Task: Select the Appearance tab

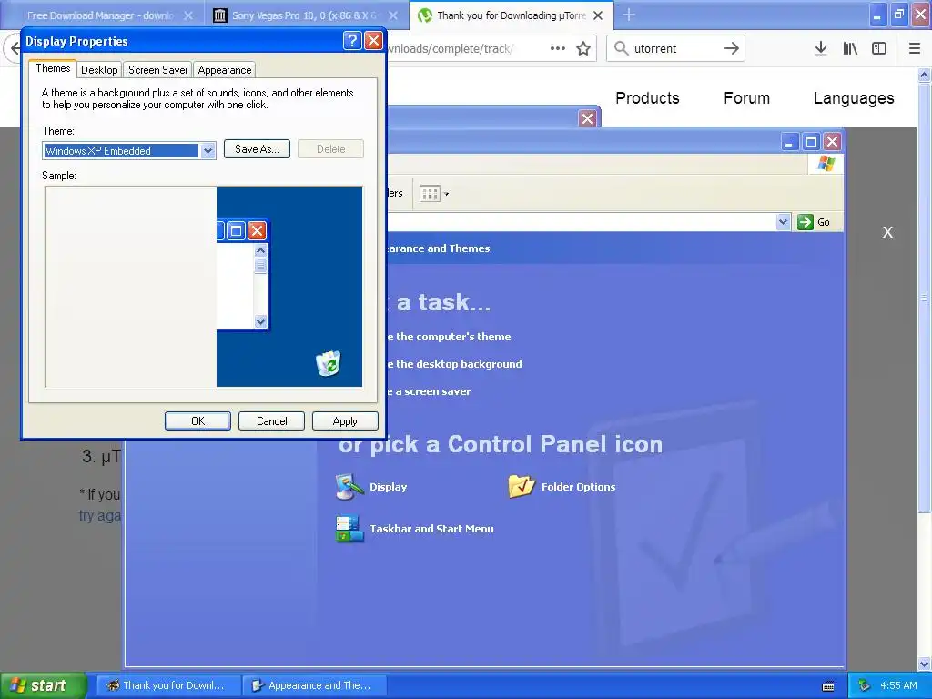Action: (224, 69)
